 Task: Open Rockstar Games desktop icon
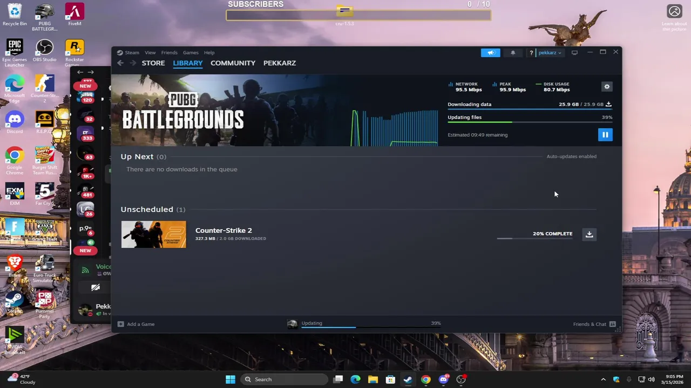coord(74,53)
